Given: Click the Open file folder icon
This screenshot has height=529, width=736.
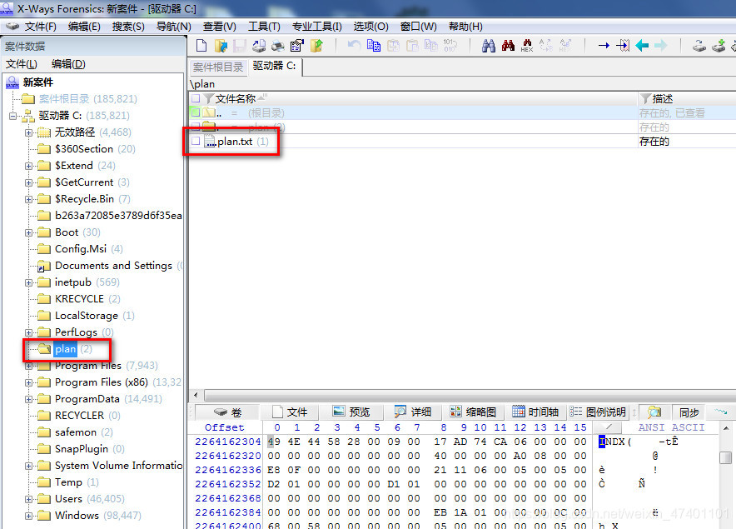Looking at the screenshot, I should point(221,46).
